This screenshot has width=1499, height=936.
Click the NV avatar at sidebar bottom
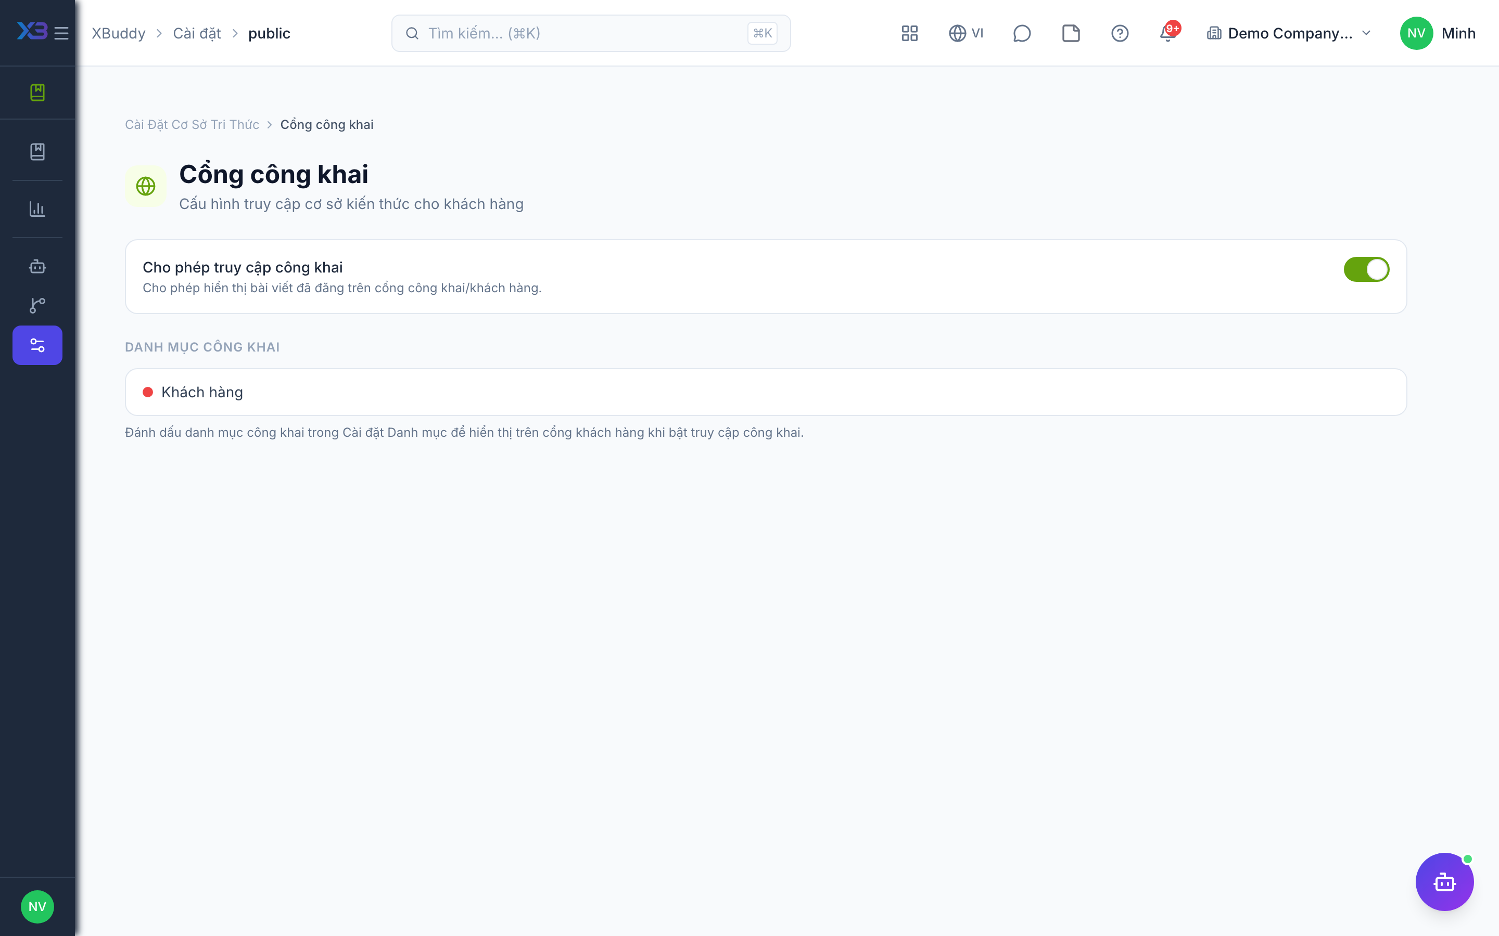coord(37,906)
